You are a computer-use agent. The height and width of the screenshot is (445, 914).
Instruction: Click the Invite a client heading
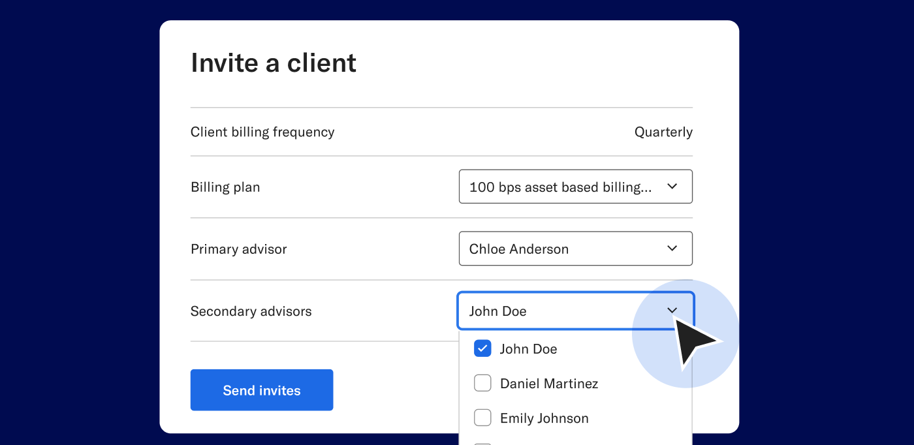point(274,62)
